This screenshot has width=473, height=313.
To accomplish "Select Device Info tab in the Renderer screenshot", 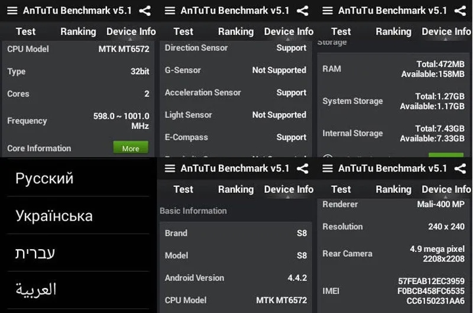I will click(446, 189).
